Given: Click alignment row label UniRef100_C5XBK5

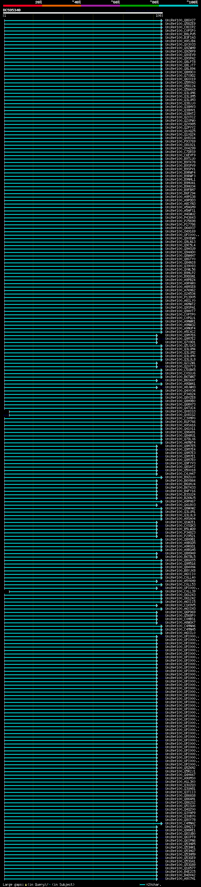Looking at the screenshot, I should [x=180, y=370].
